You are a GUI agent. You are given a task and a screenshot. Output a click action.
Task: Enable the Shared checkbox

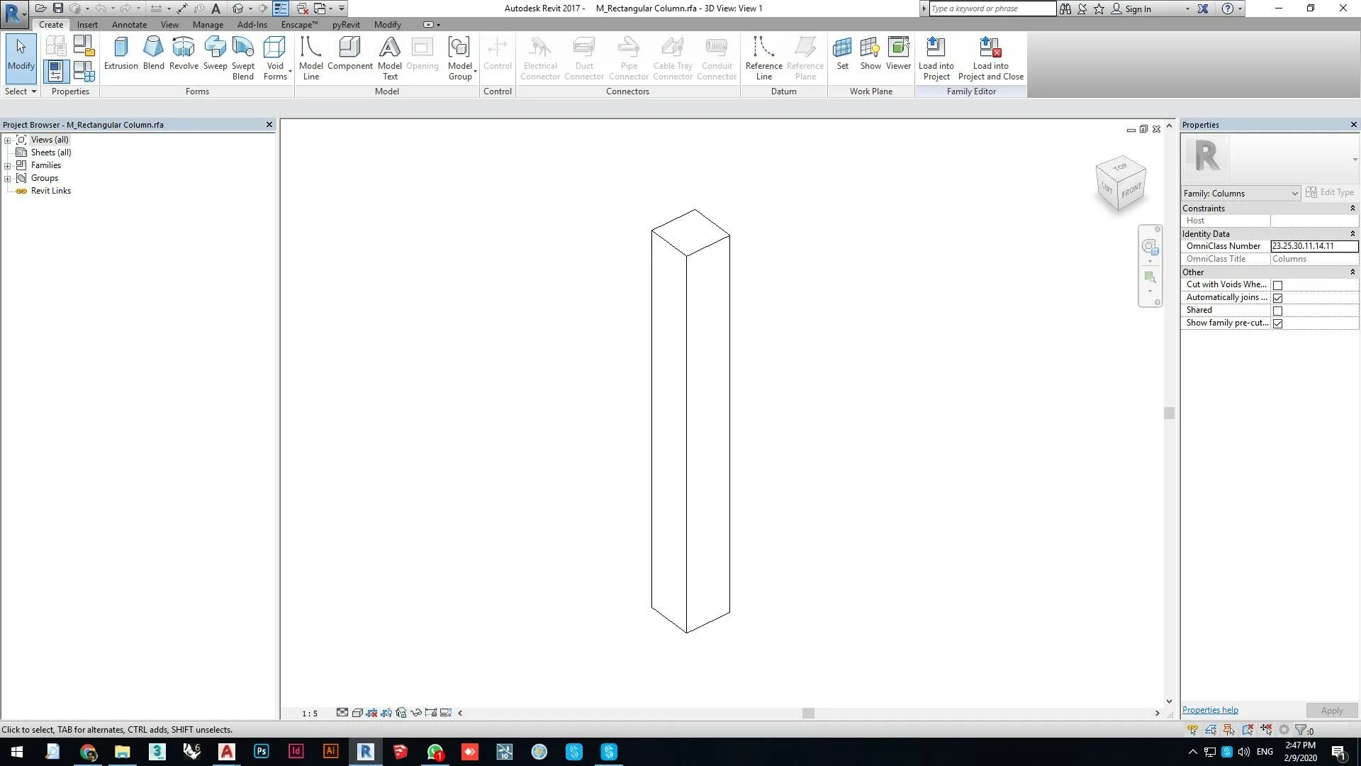point(1277,311)
